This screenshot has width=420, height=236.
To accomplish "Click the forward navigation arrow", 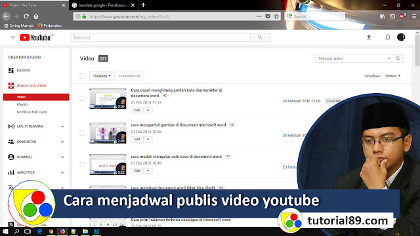I will point(16,16).
